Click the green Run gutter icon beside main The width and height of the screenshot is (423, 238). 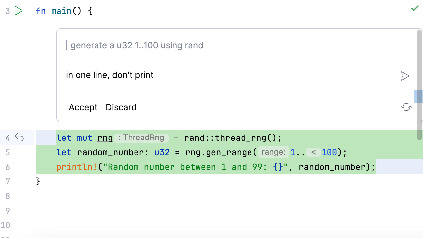[x=19, y=11]
